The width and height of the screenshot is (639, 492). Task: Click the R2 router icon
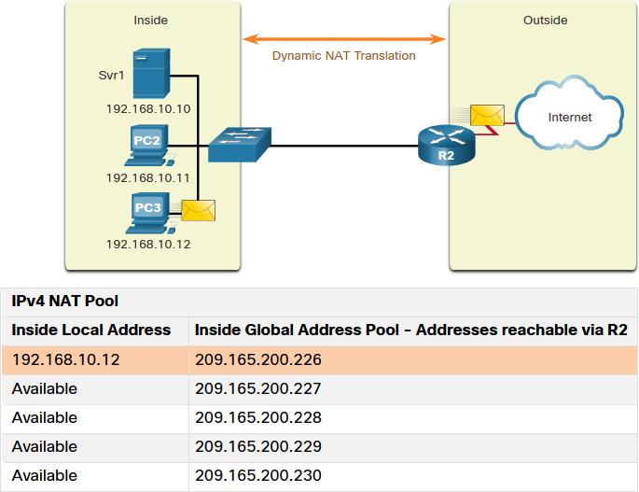447,146
